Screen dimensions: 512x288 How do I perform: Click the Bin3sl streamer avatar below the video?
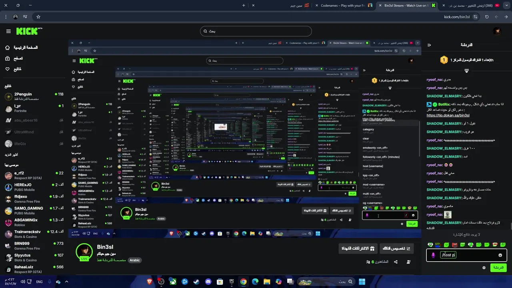pyautogui.click(x=84, y=251)
